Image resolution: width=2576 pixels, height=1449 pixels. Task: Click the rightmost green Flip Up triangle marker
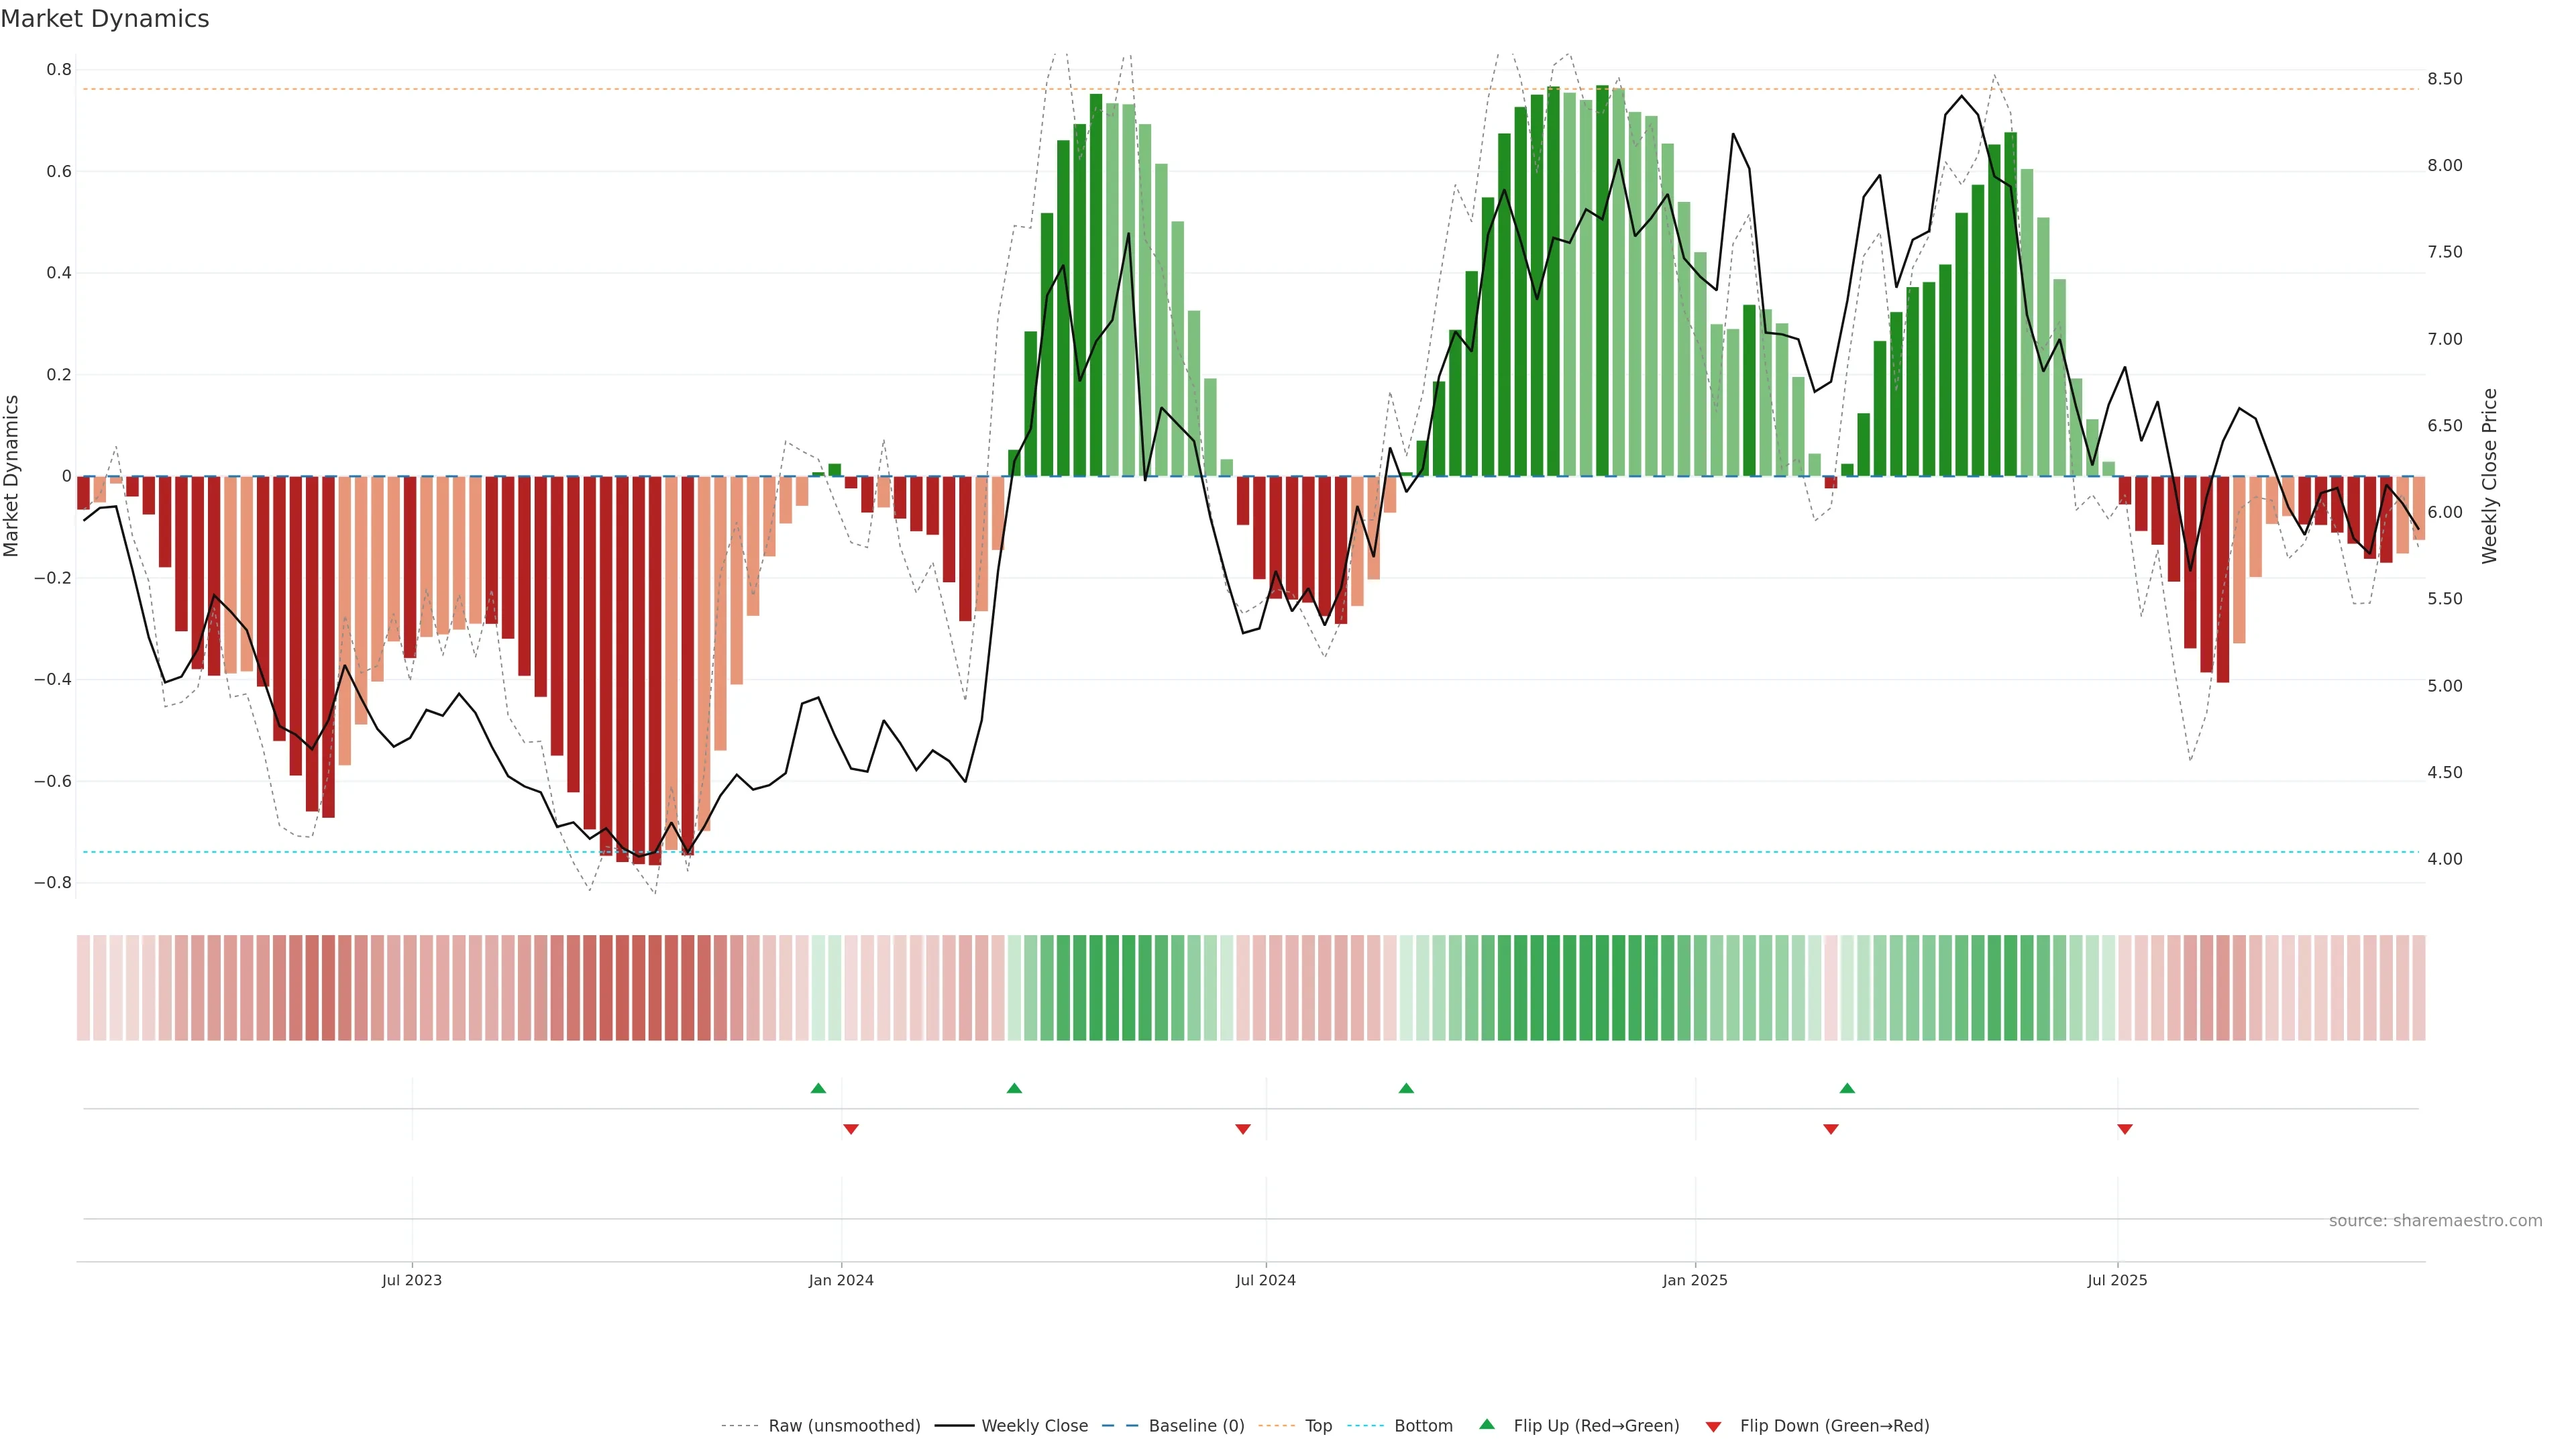1847,1088
